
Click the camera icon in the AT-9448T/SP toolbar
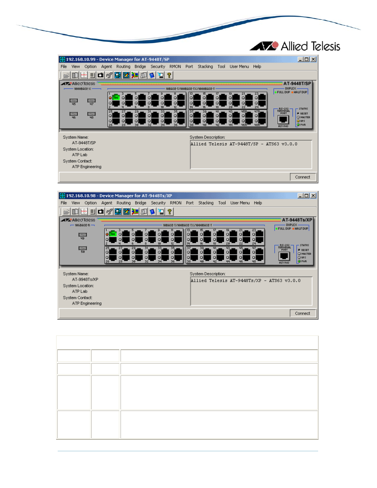tap(101, 75)
